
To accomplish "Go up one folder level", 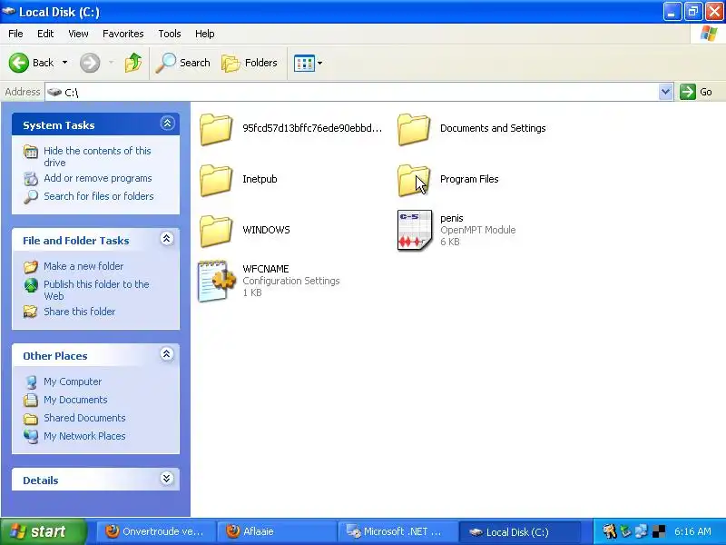I will [x=133, y=63].
